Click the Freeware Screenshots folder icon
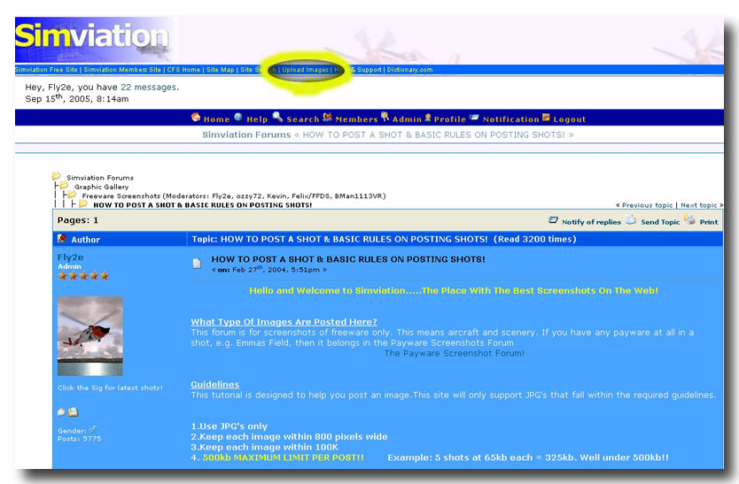Viewport: 739px width, 484px height. tap(72, 195)
